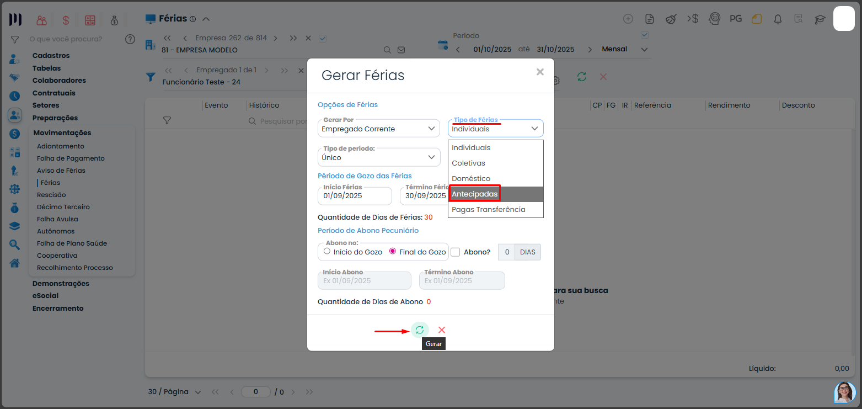The height and width of the screenshot is (409, 862).
Task: Expand the Demonstrações menu section
Action: [x=61, y=284]
